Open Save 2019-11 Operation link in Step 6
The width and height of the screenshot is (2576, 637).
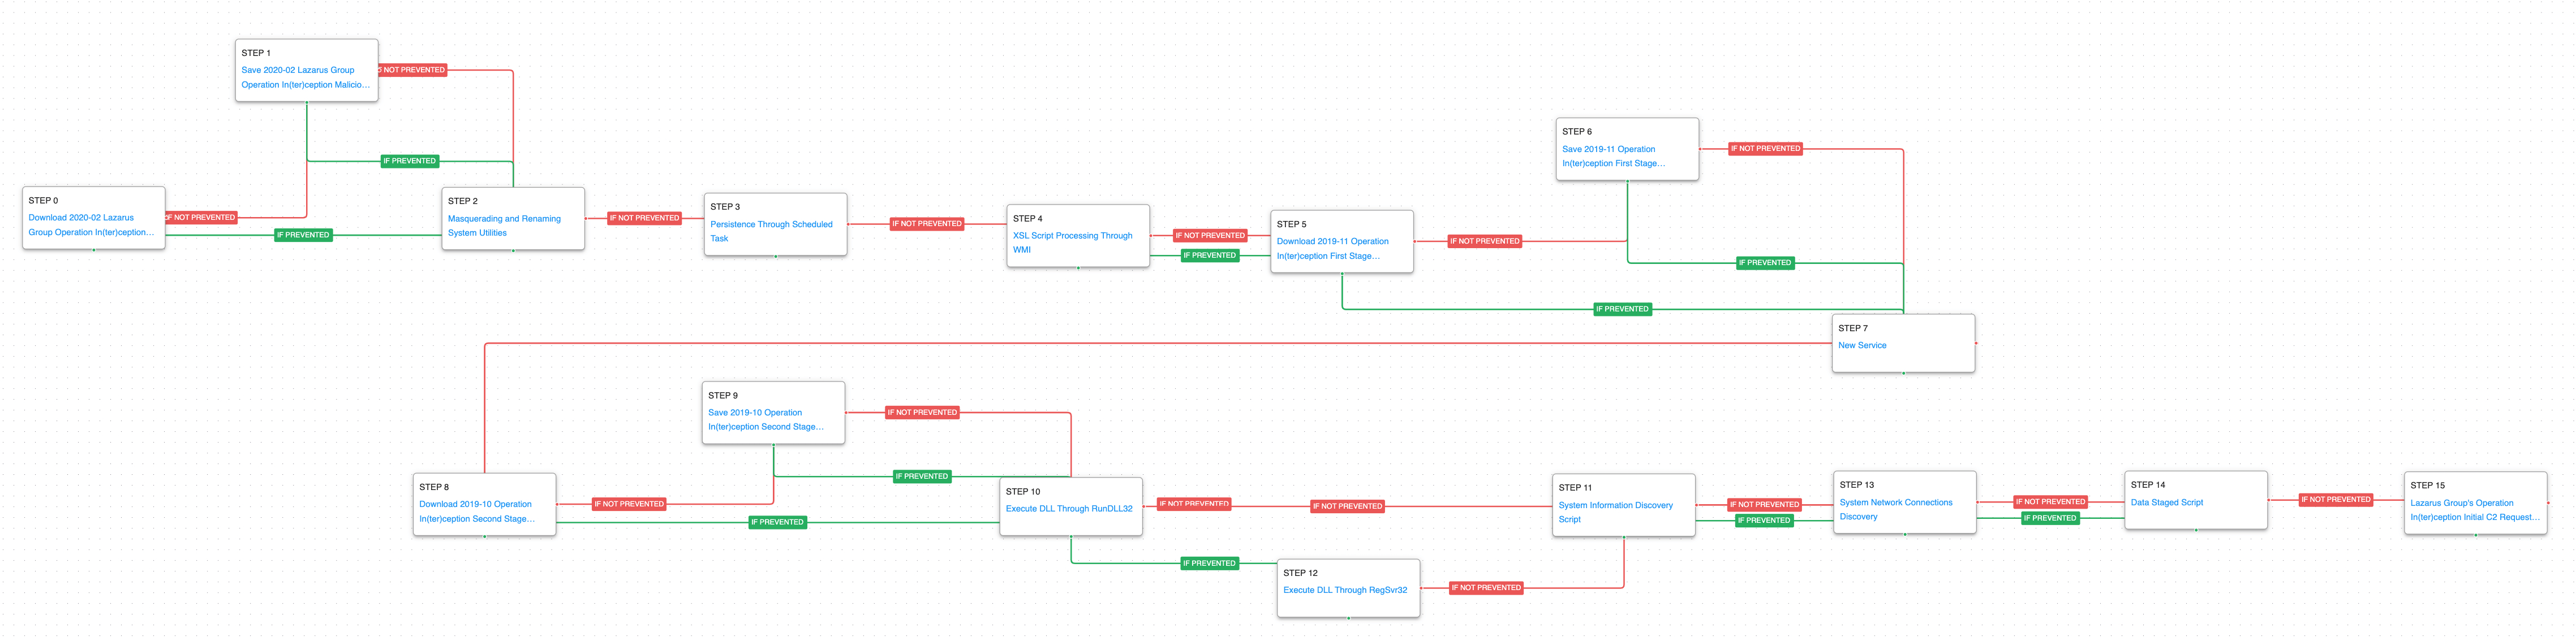pos(1608,150)
